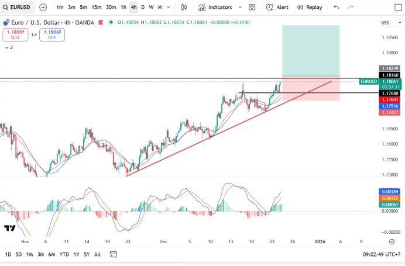Open the USD currency dropdown
405x266 pixels.
pyautogui.click(x=387, y=23)
